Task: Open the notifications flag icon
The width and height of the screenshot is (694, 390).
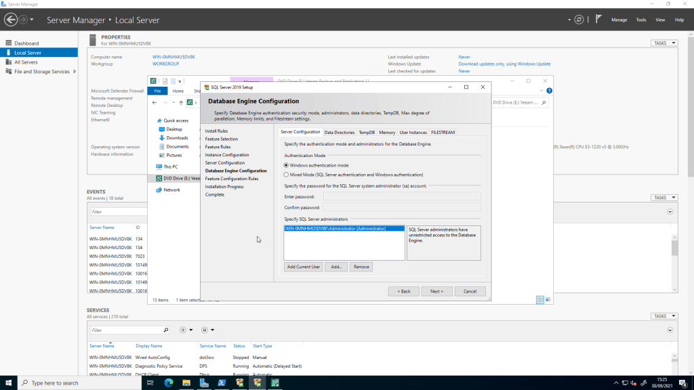Action: tap(598, 20)
